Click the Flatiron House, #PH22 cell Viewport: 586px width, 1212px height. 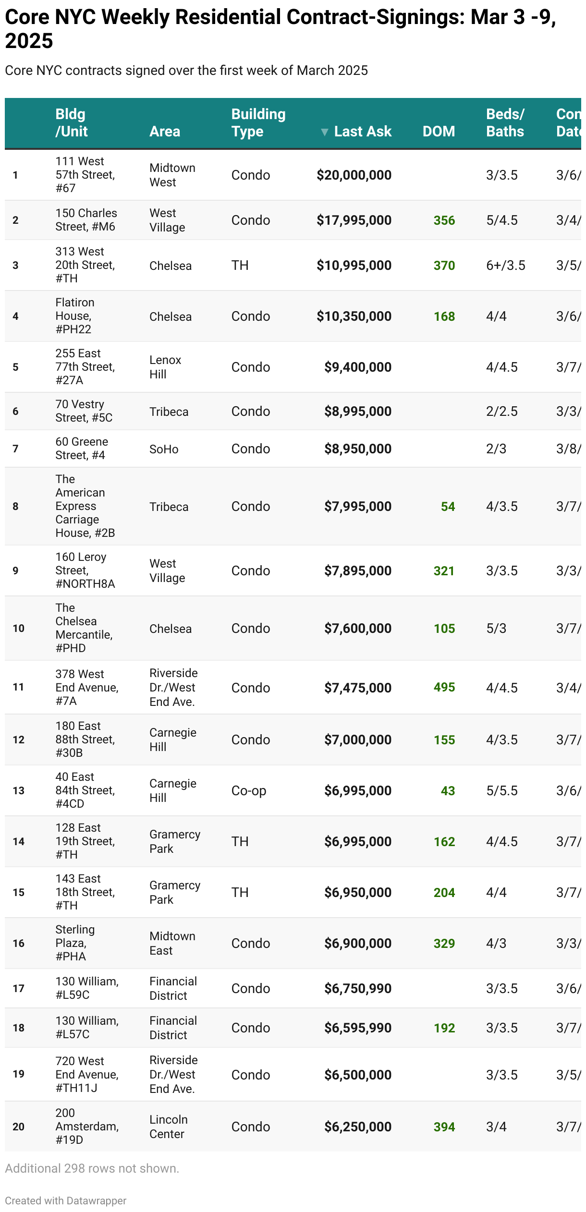click(75, 316)
